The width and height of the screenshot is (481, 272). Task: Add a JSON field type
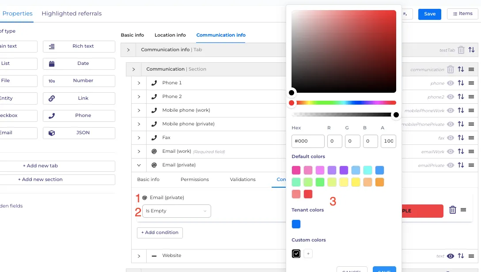pos(79,133)
